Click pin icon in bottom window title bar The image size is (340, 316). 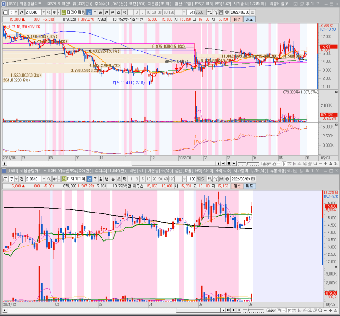[x=307, y=171]
